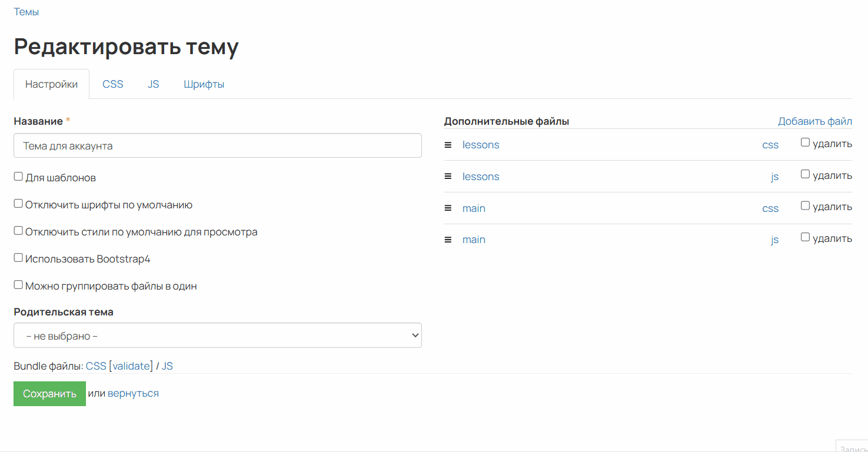Click drag handle icon for main js file
868x452 pixels.
point(448,240)
